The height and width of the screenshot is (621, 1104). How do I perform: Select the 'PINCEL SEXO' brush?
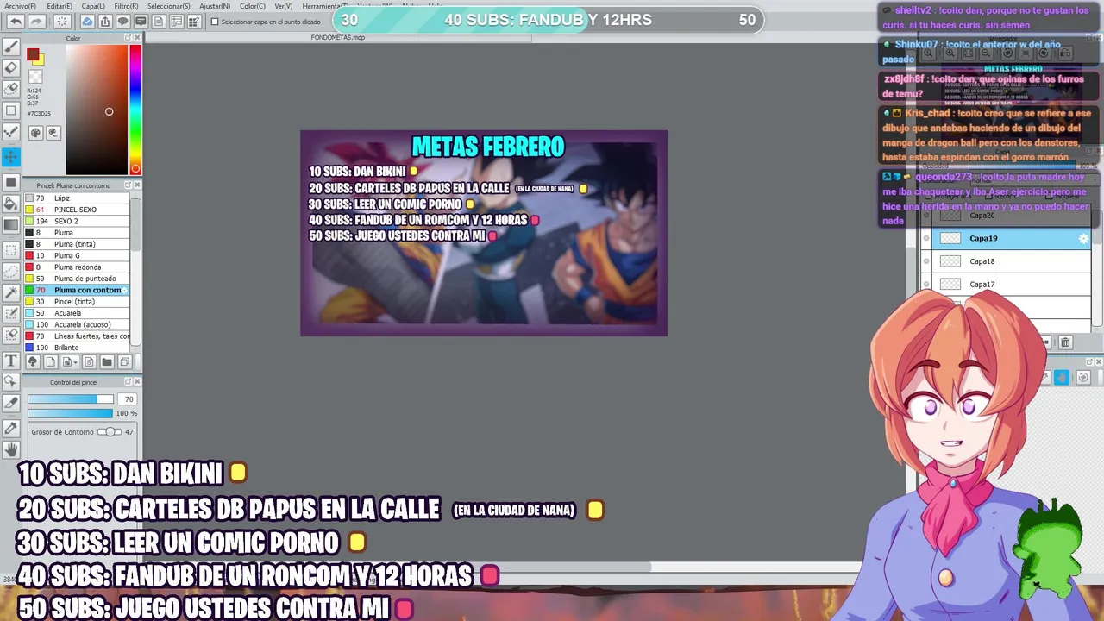(77, 210)
